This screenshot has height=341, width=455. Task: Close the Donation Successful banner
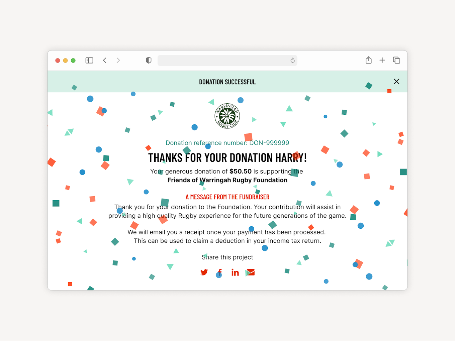396,82
